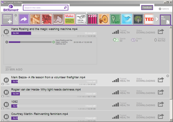Click the gear beside Discover Content
This screenshot has width=173, height=122.
(16, 15)
